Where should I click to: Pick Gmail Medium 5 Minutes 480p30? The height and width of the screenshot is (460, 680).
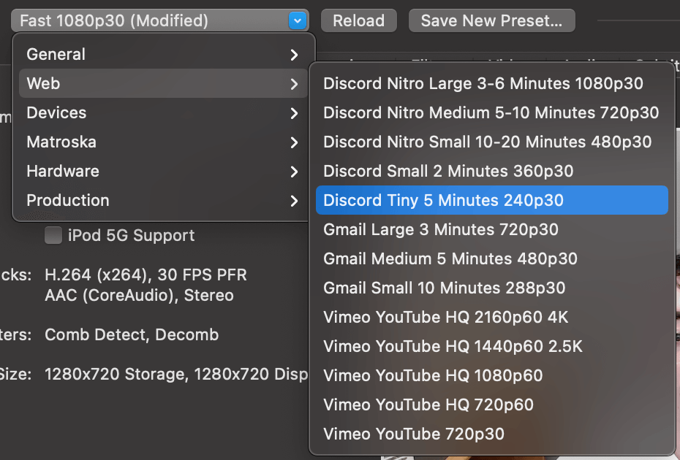point(450,258)
